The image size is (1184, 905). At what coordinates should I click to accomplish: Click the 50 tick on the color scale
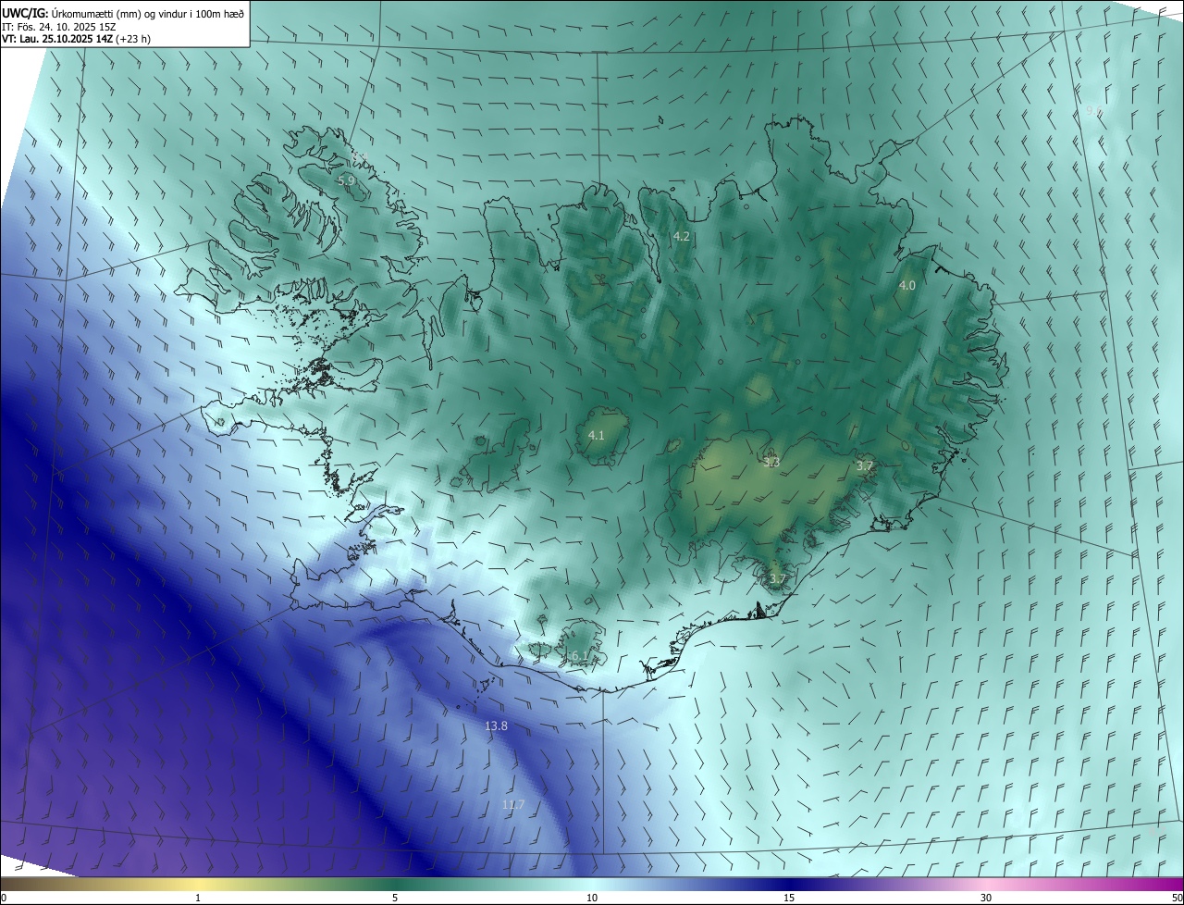coord(1177,898)
